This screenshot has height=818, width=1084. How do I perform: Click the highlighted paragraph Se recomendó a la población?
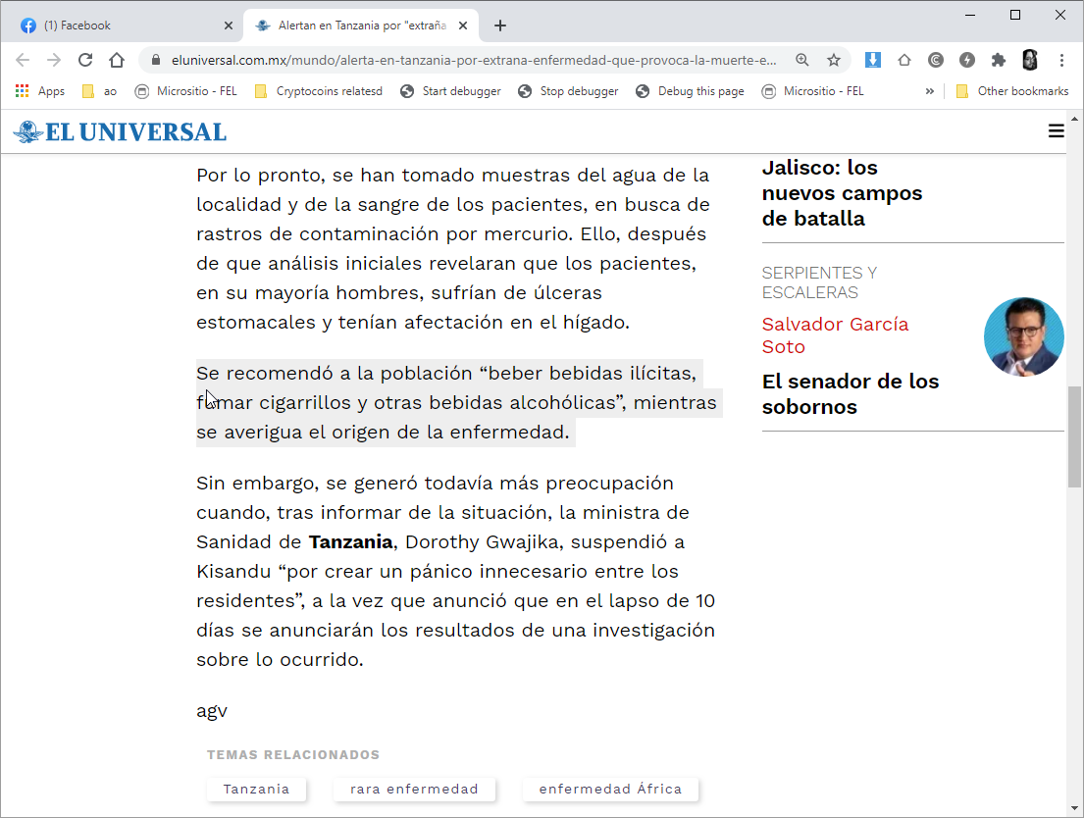click(x=458, y=402)
